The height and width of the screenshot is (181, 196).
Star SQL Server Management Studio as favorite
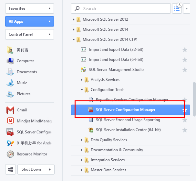(185, 70)
